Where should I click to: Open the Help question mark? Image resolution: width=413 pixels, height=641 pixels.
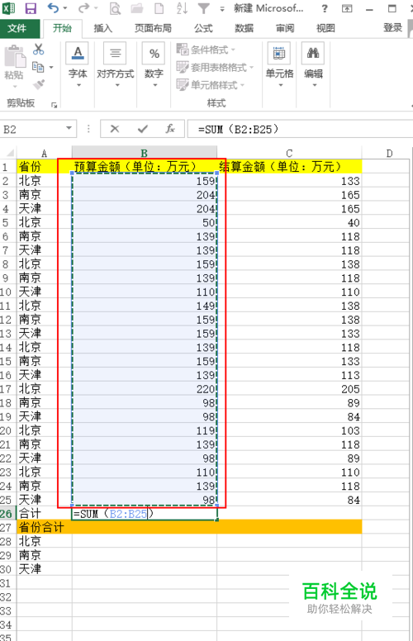pyautogui.click(x=325, y=8)
